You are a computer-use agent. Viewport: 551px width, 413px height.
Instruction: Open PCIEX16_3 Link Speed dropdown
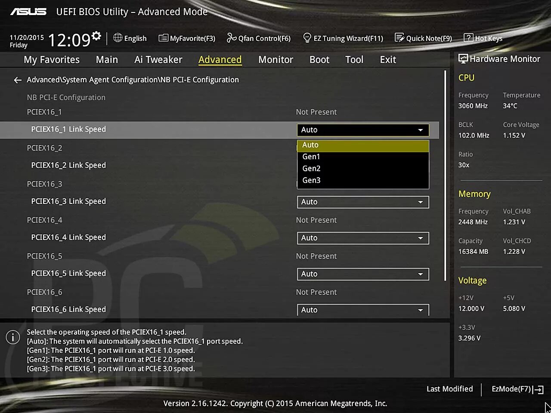(x=363, y=202)
